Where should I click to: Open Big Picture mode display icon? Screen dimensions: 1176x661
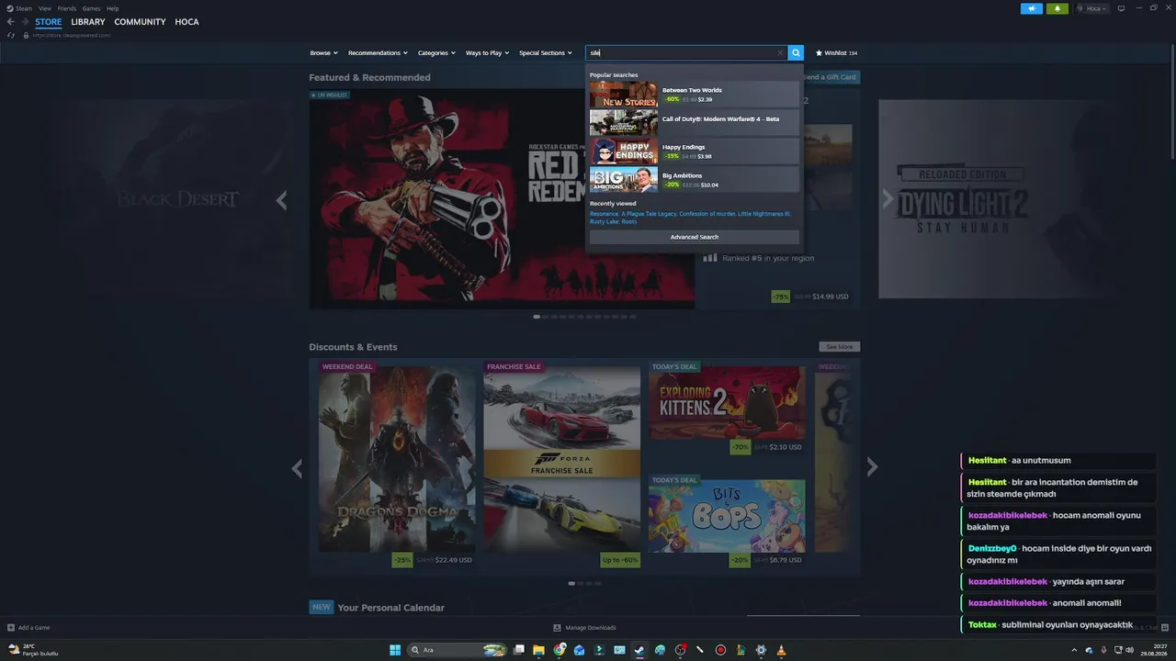pyautogui.click(x=1121, y=8)
